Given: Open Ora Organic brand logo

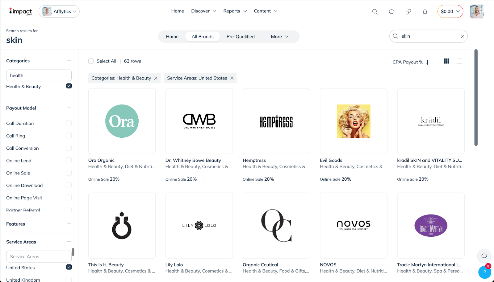Looking at the screenshot, I should 122,121.
